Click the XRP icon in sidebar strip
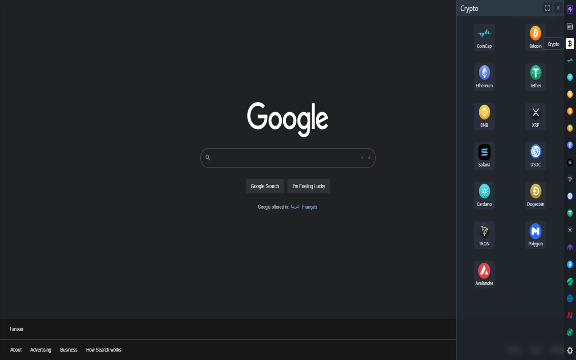576x360 pixels. 570,230
